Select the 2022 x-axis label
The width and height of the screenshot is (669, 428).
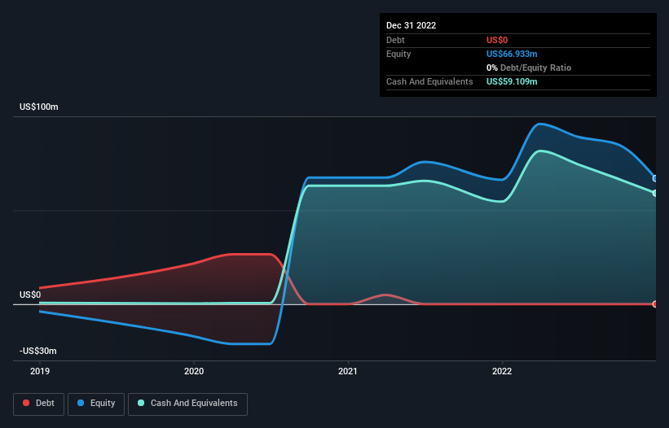502,371
